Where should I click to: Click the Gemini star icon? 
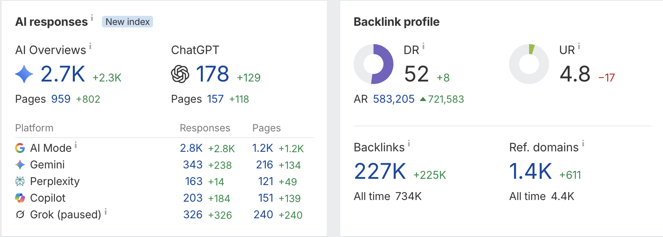[x=20, y=165]
